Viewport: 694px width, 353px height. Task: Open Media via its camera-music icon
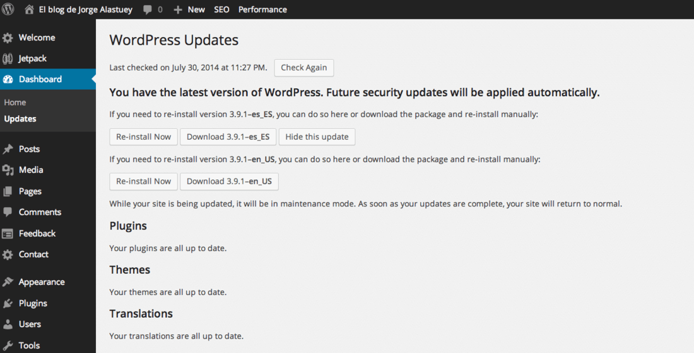(x=8, y=170)
